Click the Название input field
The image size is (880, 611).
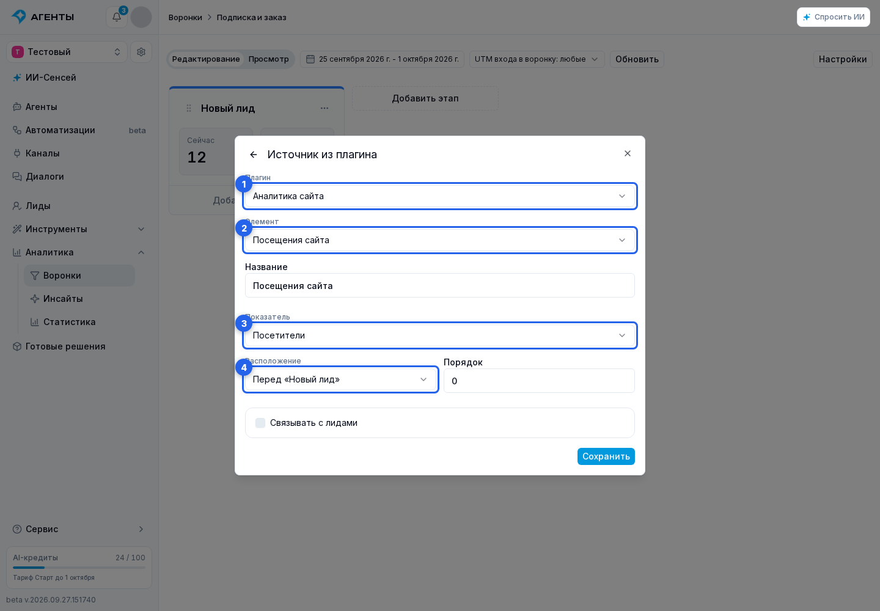440,285
